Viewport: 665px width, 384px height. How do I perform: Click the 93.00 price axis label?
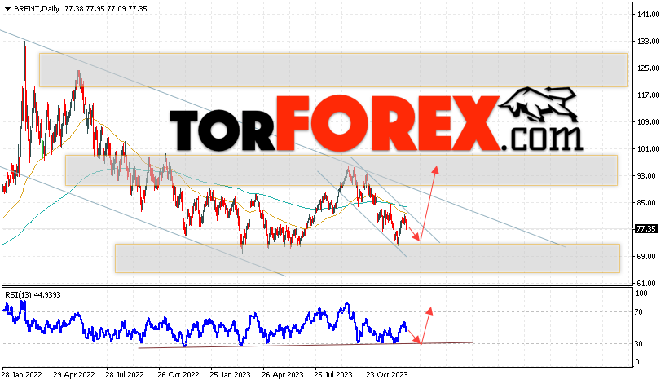[x=647, y=175]
